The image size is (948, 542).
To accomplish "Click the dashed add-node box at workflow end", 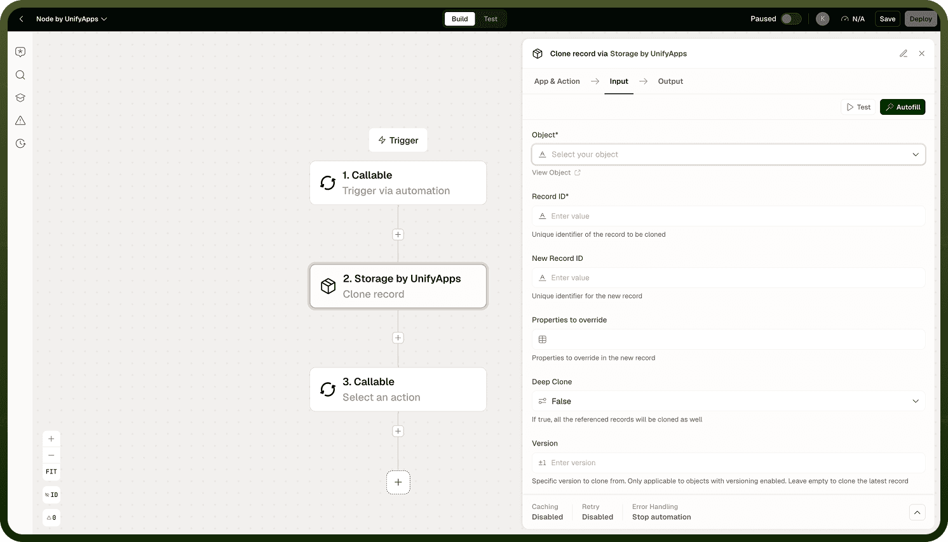I will point(398,482).
